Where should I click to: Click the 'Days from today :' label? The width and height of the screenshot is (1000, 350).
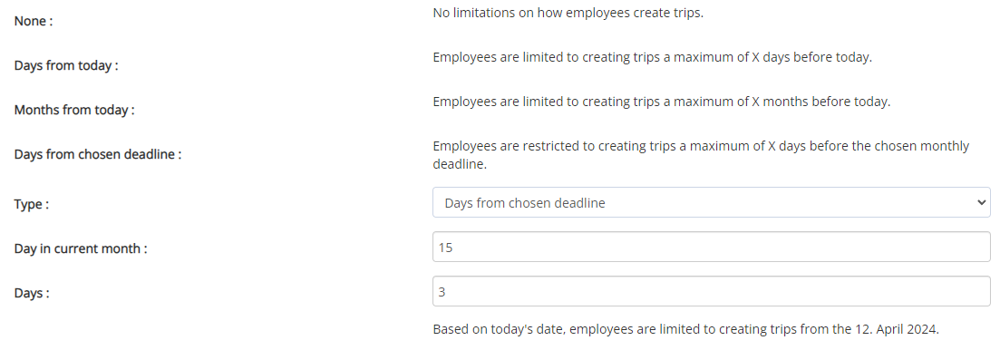[x=66, y=65]
